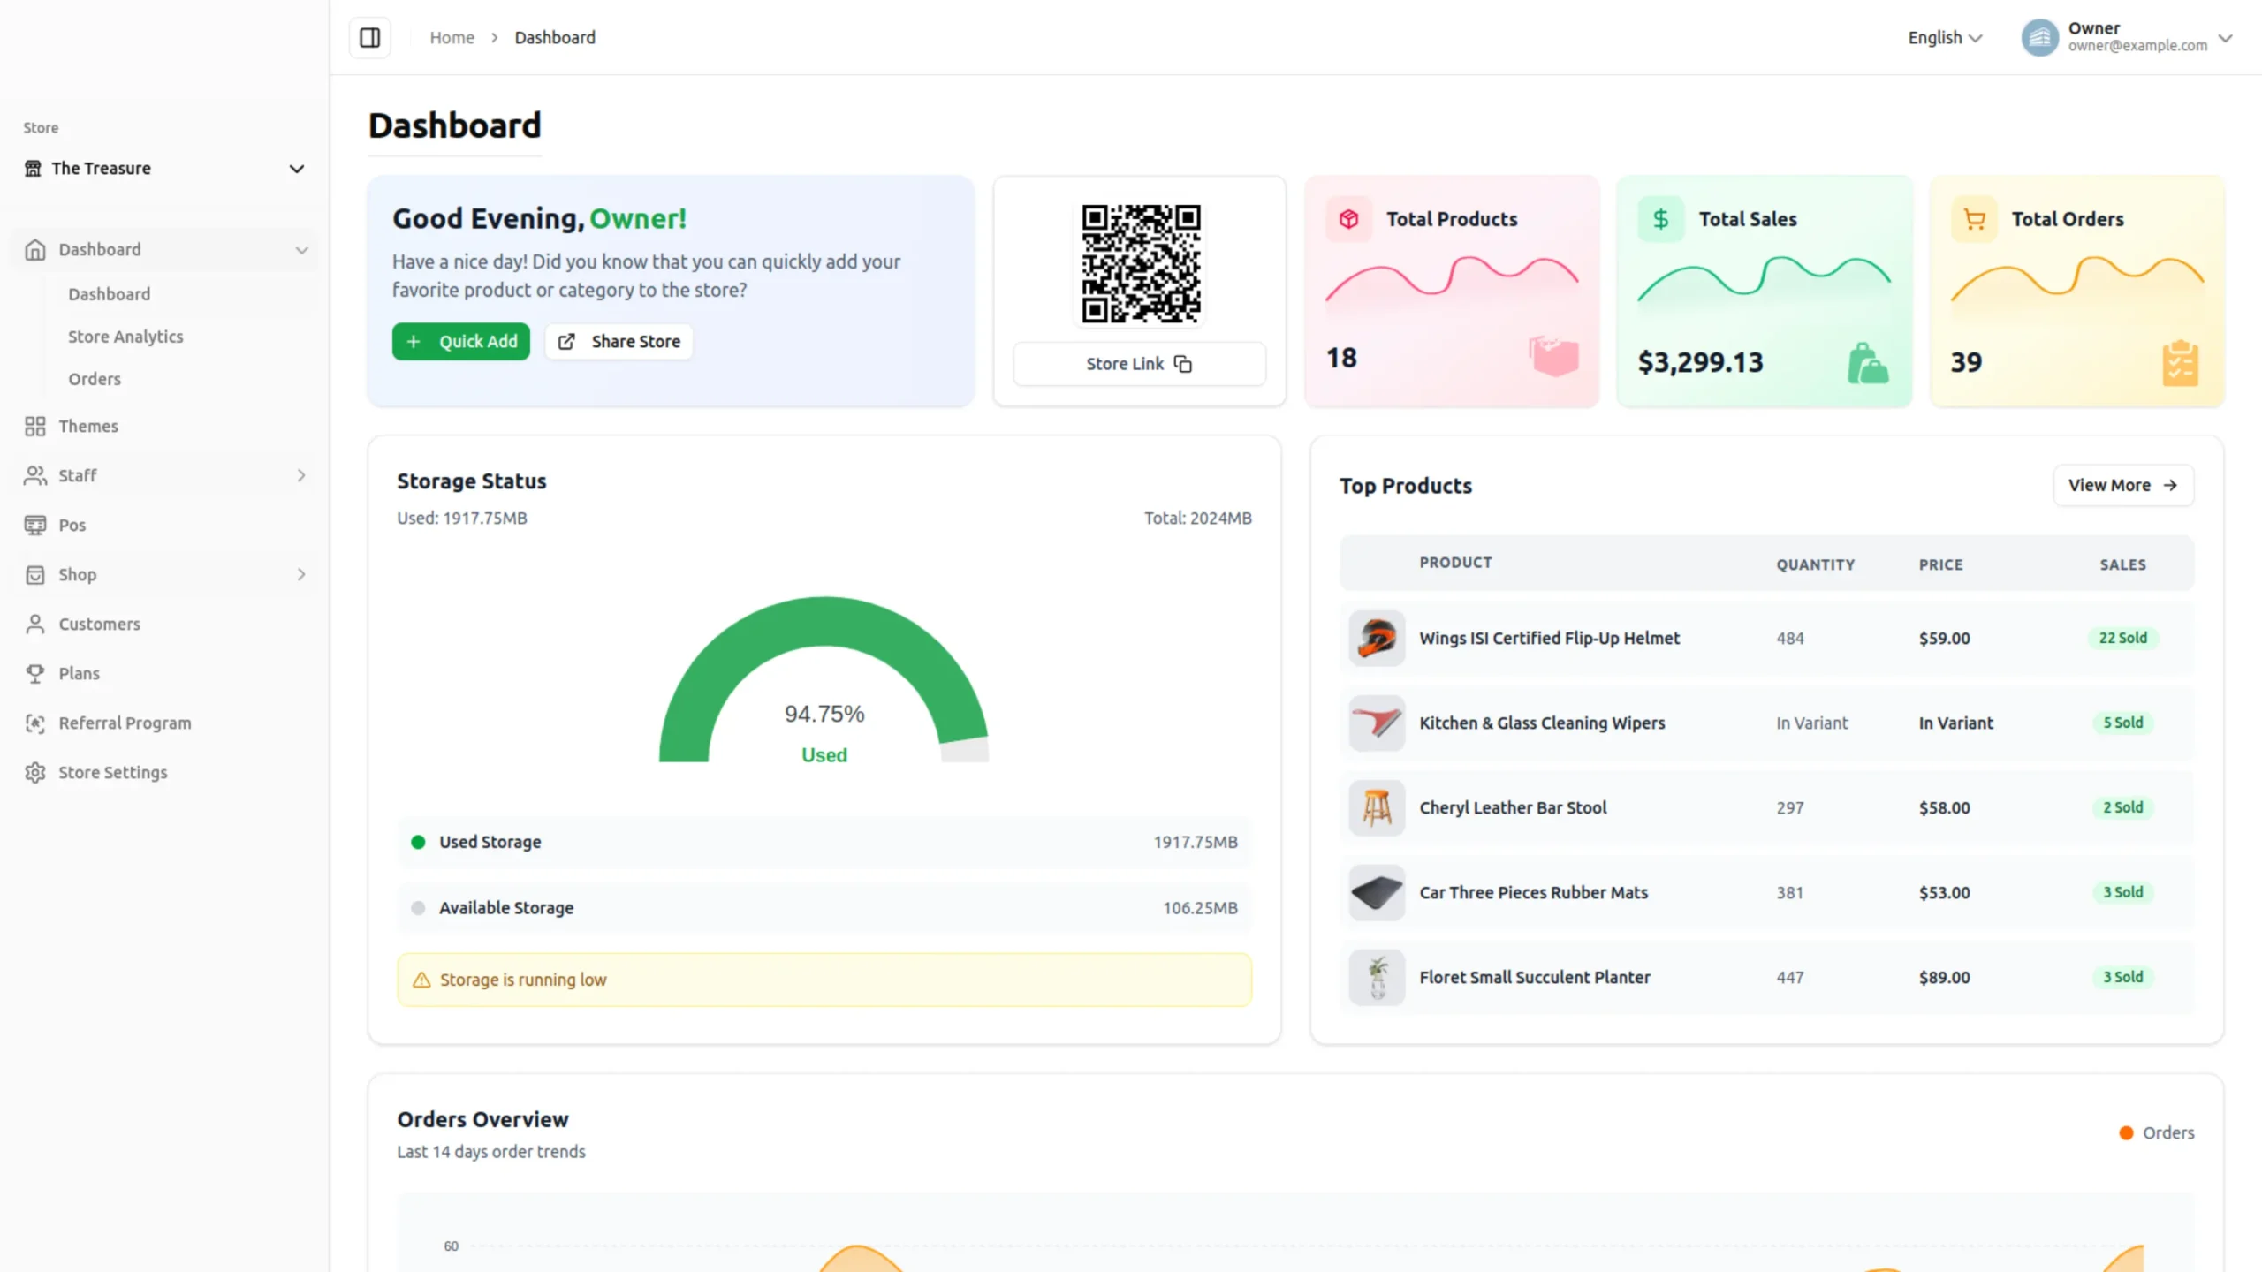Open Themes from the sidebar
This screenshot has height=1272, width=2262.
(88, 426)
